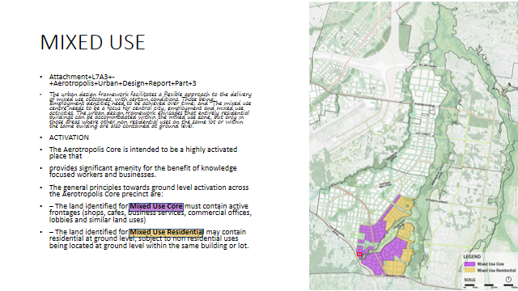Click the large purple zone beside the red marker
Screen dimensions: 518x291
click(x=372, y=263)
